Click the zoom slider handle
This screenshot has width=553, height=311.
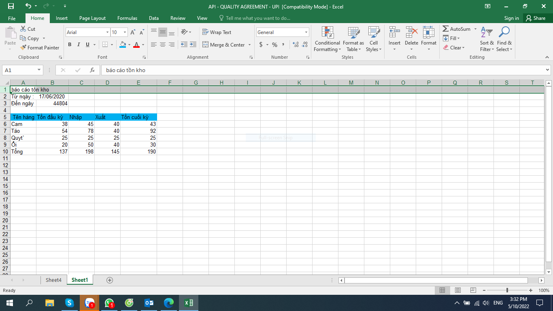507,290
